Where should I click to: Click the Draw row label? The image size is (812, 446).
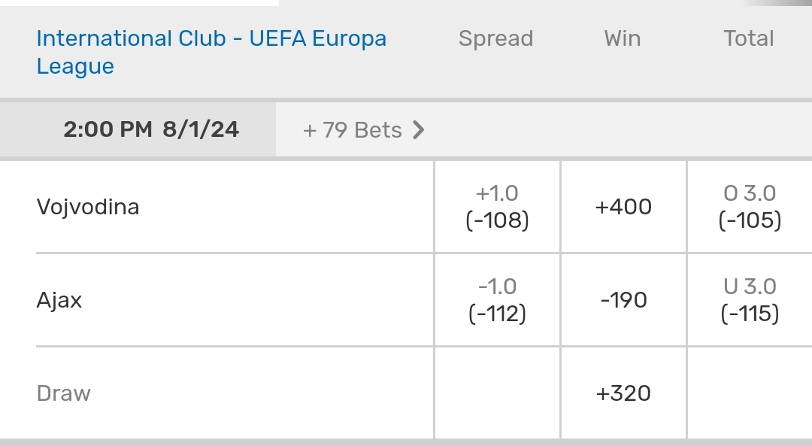tap(64, 393)
